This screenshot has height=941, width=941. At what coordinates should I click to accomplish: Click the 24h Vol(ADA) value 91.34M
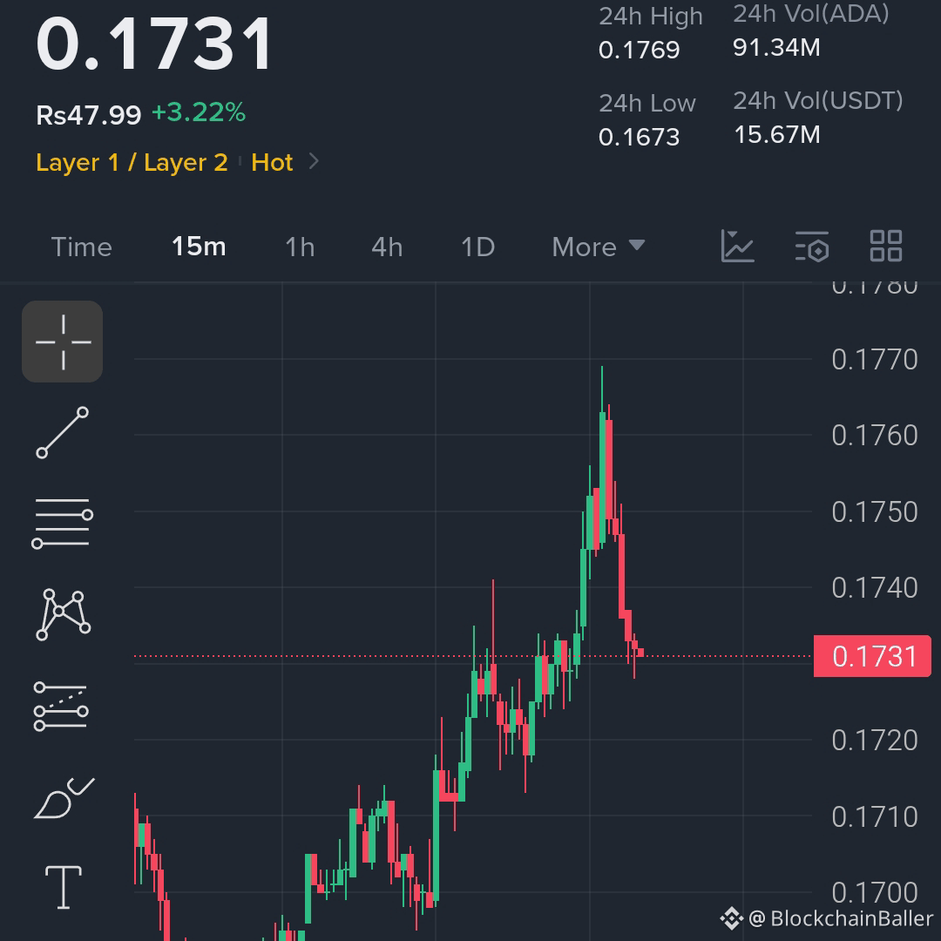coord(776,47)
